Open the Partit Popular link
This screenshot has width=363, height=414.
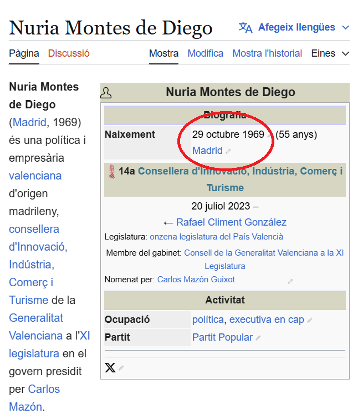[222, 337]
